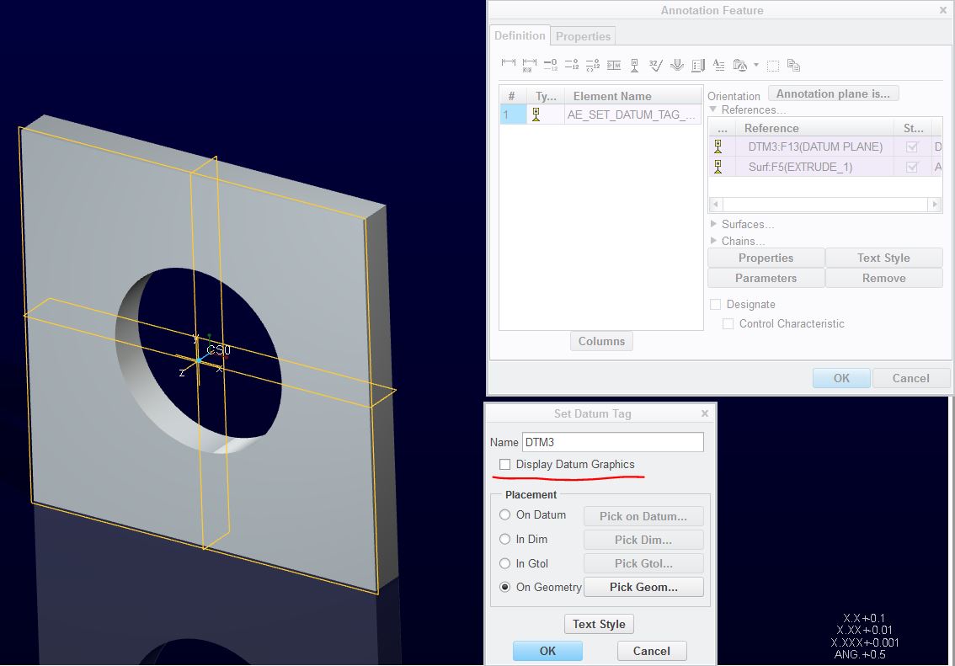The height and width of the screenshot is (666, 955).
Task: Select the reference dimension annotation tool
Action: 529,65
